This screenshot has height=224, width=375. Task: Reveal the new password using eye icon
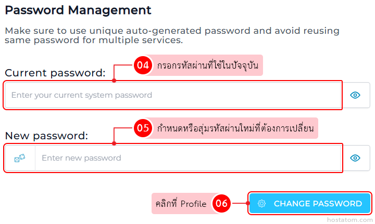356,158
